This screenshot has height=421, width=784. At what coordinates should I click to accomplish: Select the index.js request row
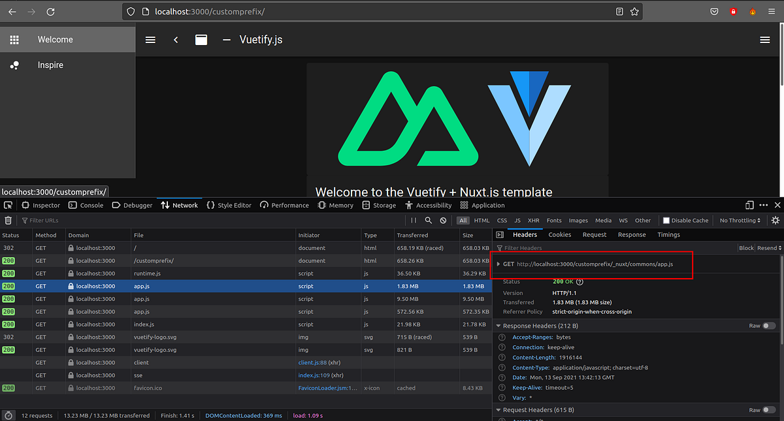click(245, 324)
